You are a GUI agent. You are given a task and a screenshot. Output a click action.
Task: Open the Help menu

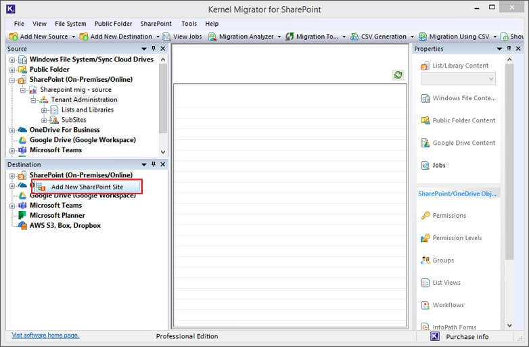pyautogui.click(x=212, y=24)
